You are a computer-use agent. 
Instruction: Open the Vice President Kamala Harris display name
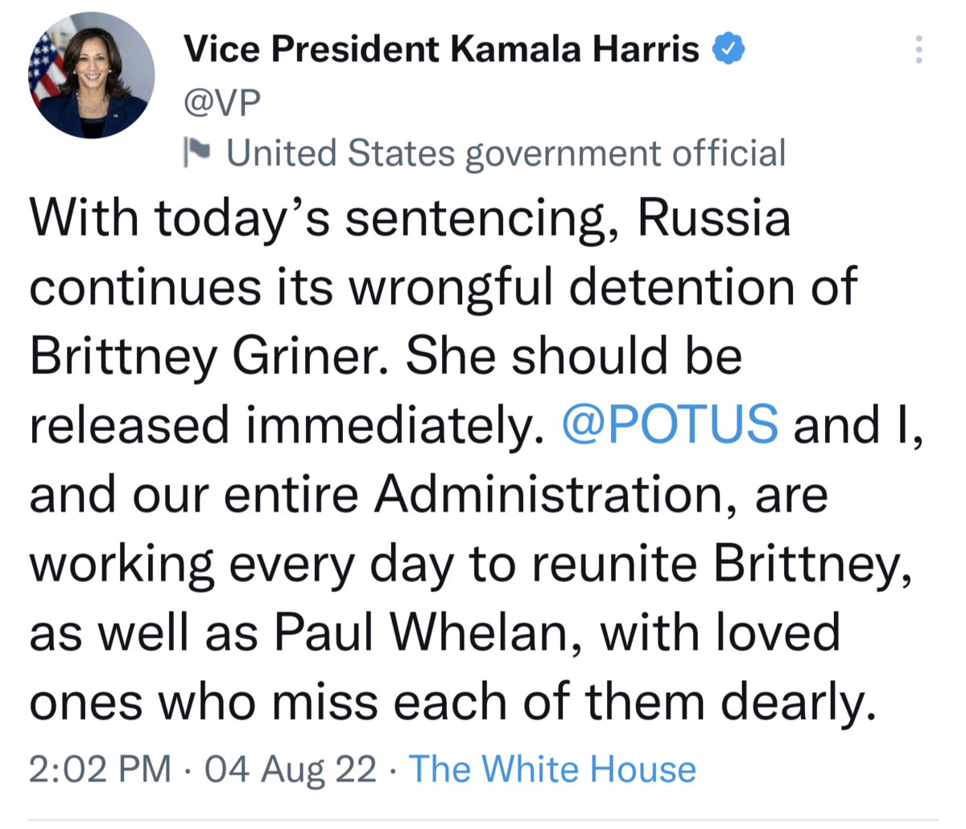coord(441,50)
